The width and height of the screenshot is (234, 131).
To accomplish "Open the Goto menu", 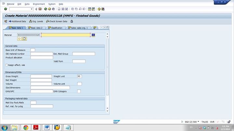I will pyautogui.click(x=27, y=4).
